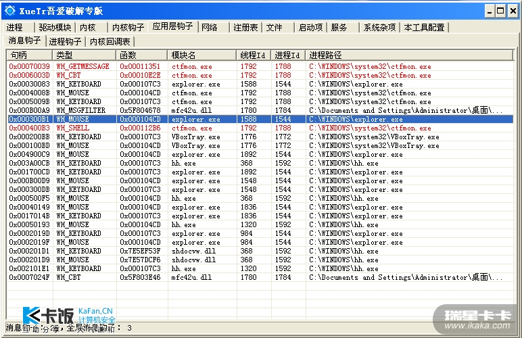The height and width of the screenshot is (338, 522).
Task: Select the row with handle 0x002101E1
Action: [x=260, y=268]
